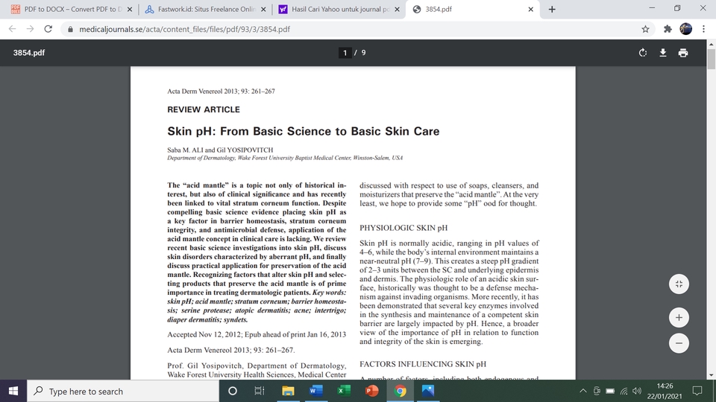This screenshot has height=402, width=716.
Task: View site security lock information
Action: tap(70, 29)
